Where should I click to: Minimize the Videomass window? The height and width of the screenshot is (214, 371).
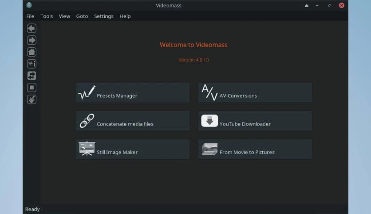[317, 5]
